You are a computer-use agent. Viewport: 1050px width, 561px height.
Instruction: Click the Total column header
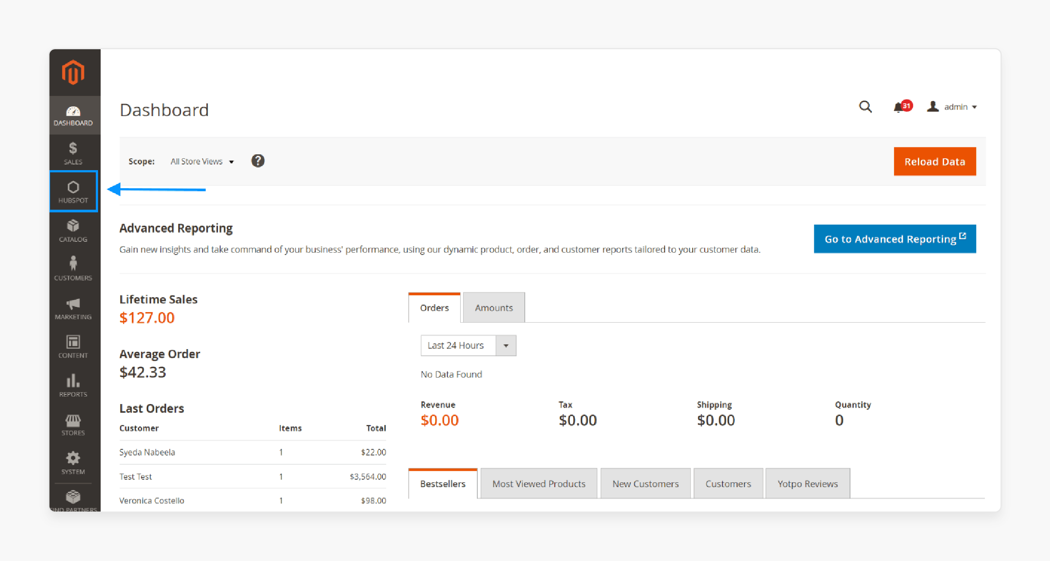point(376,428)
